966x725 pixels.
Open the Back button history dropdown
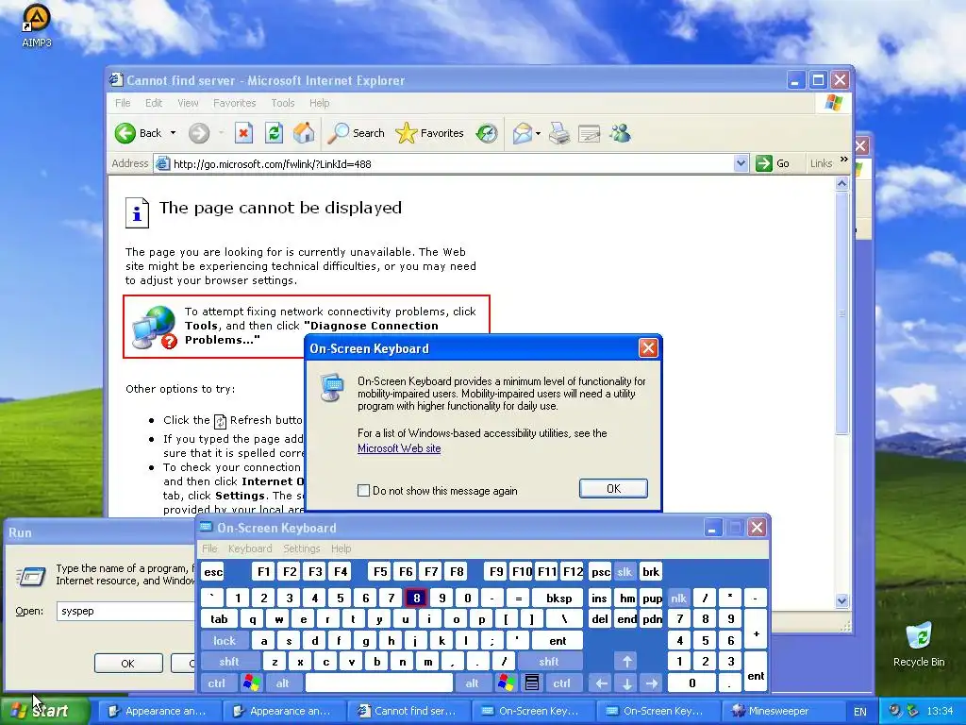[174, 133]
